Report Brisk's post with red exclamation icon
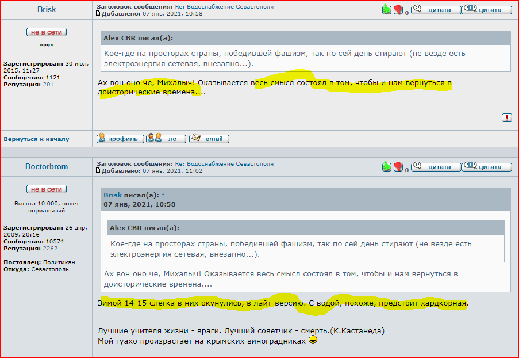Screen dimensions: 519x358 [507, 117]
